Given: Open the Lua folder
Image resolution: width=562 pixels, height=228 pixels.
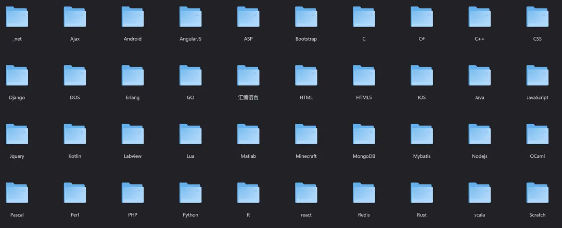Looking at the screenshot, I should [190, 134].
